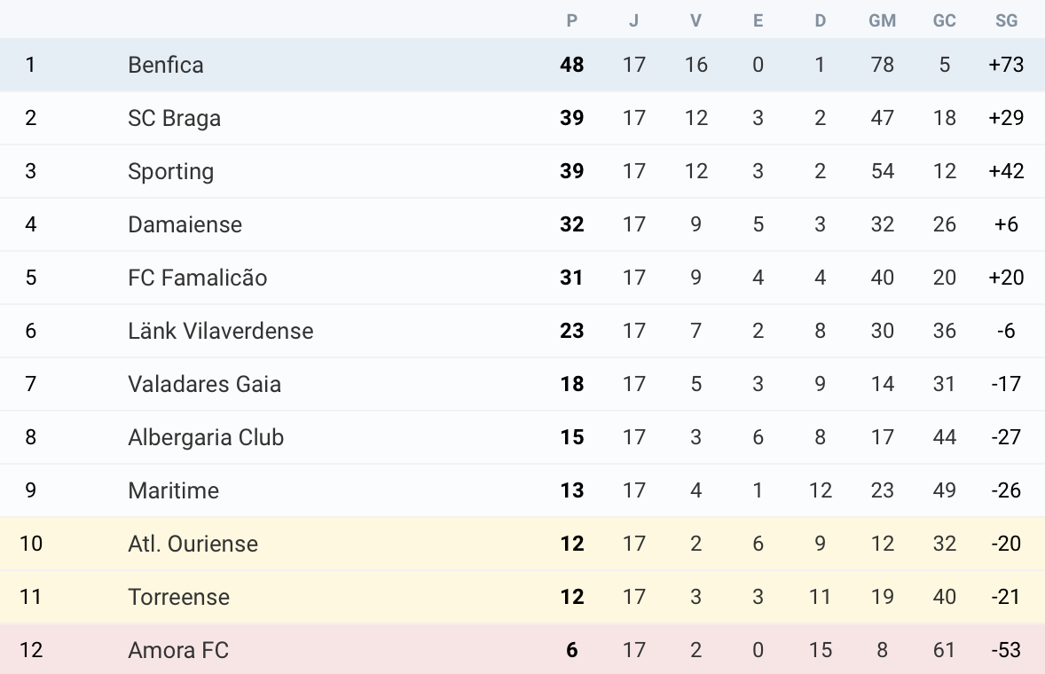Select Sporting in the standings
The width and height of the screenshot is (1045, 674).
coord(170,171)
